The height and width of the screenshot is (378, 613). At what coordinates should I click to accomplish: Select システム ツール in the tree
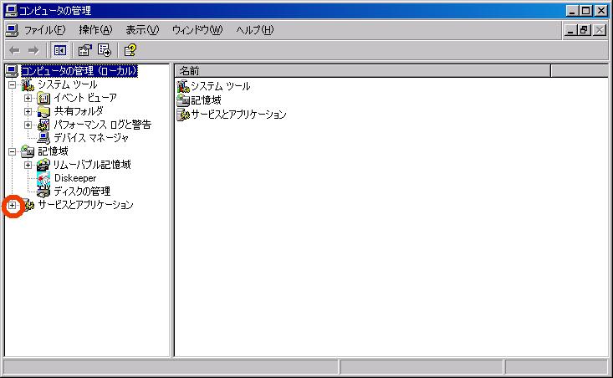[x=67, y=84]
